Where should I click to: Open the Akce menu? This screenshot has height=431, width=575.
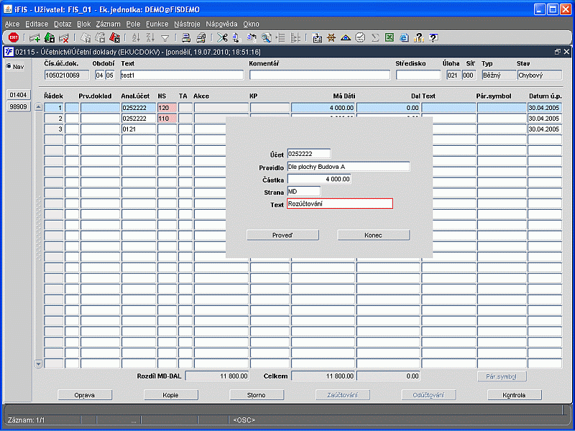tap(12, 24)
